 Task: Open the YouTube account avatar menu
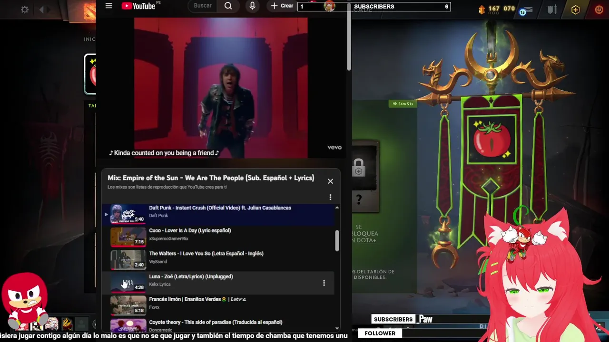point(329,6)
